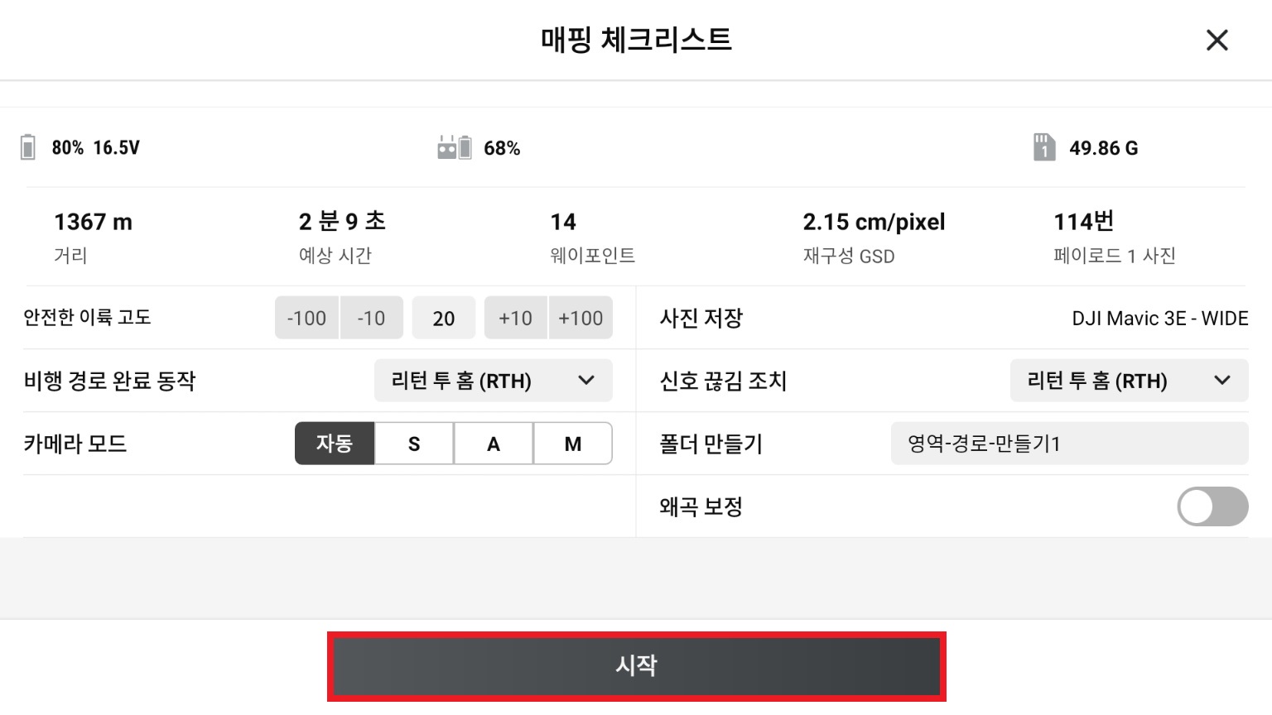Click the 웨이포인트 count showing 14
This screenshot has height=715, width=1272.
click(x=564, y=222)
